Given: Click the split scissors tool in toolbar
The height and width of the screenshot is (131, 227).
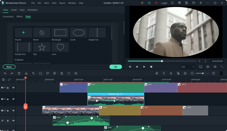Looking at the screenshot, I should point(26,73).
